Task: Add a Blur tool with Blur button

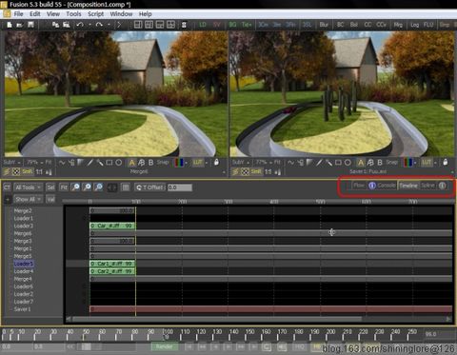Action: coord(324,25)
